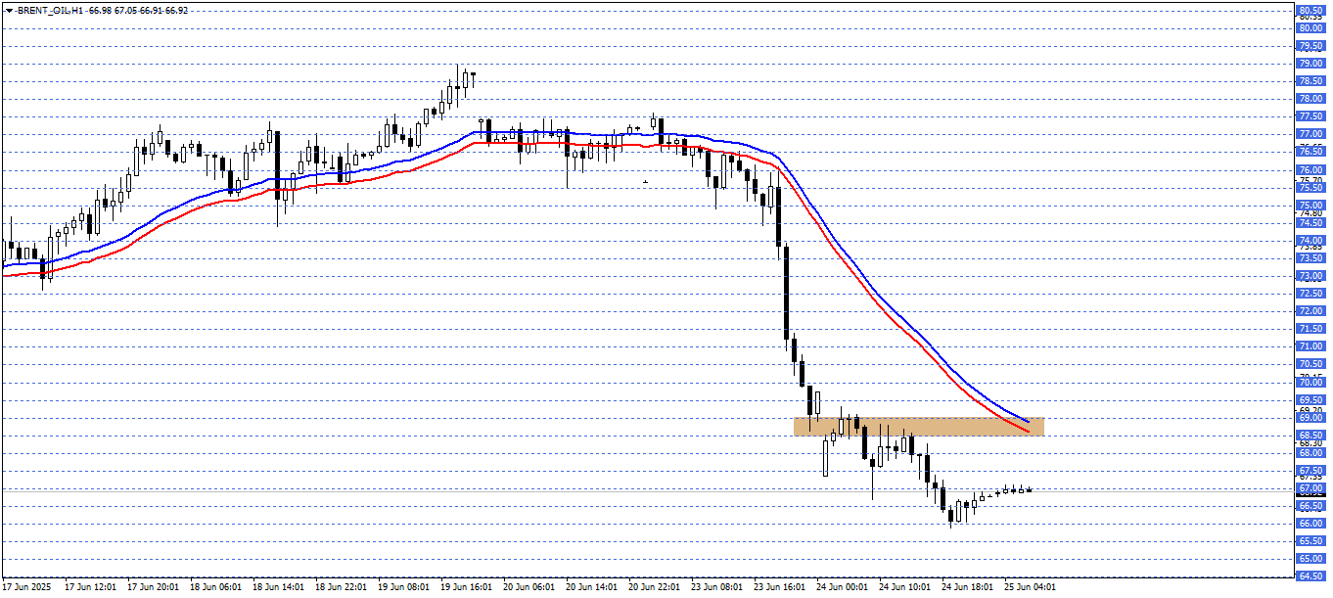Click the 67.50 price level label
Viewport: 1333px width, 598px height.
[x=1310, y=471]
